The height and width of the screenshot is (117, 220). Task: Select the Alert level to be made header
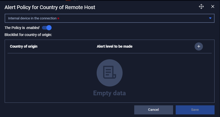click(x=115, y=46)
